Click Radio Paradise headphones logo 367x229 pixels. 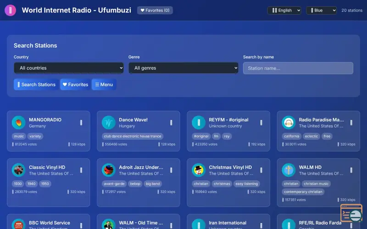(x=289, y=122)
